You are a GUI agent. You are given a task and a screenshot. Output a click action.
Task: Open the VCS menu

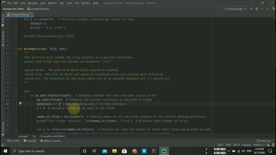click(x=77, y=3)
